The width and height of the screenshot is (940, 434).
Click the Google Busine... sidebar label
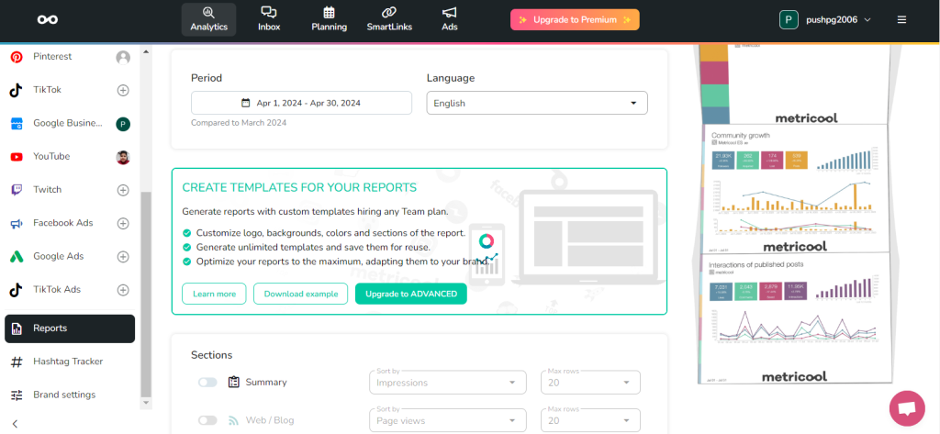[x=68, y=123]
